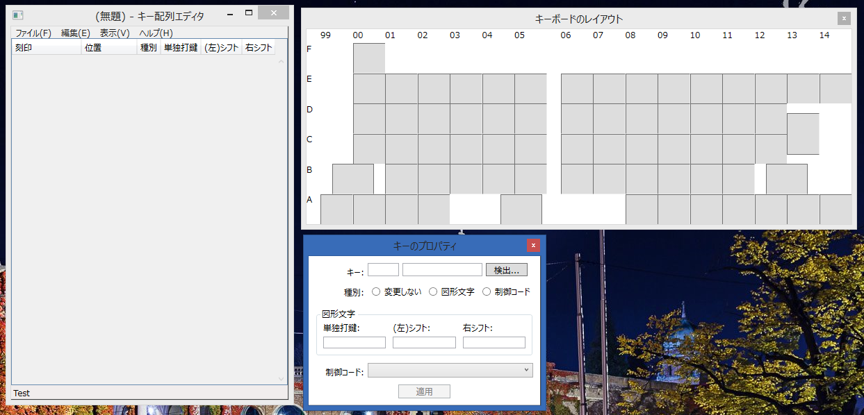Minimize the キー配列エディタ window

(x=230, y=13)
